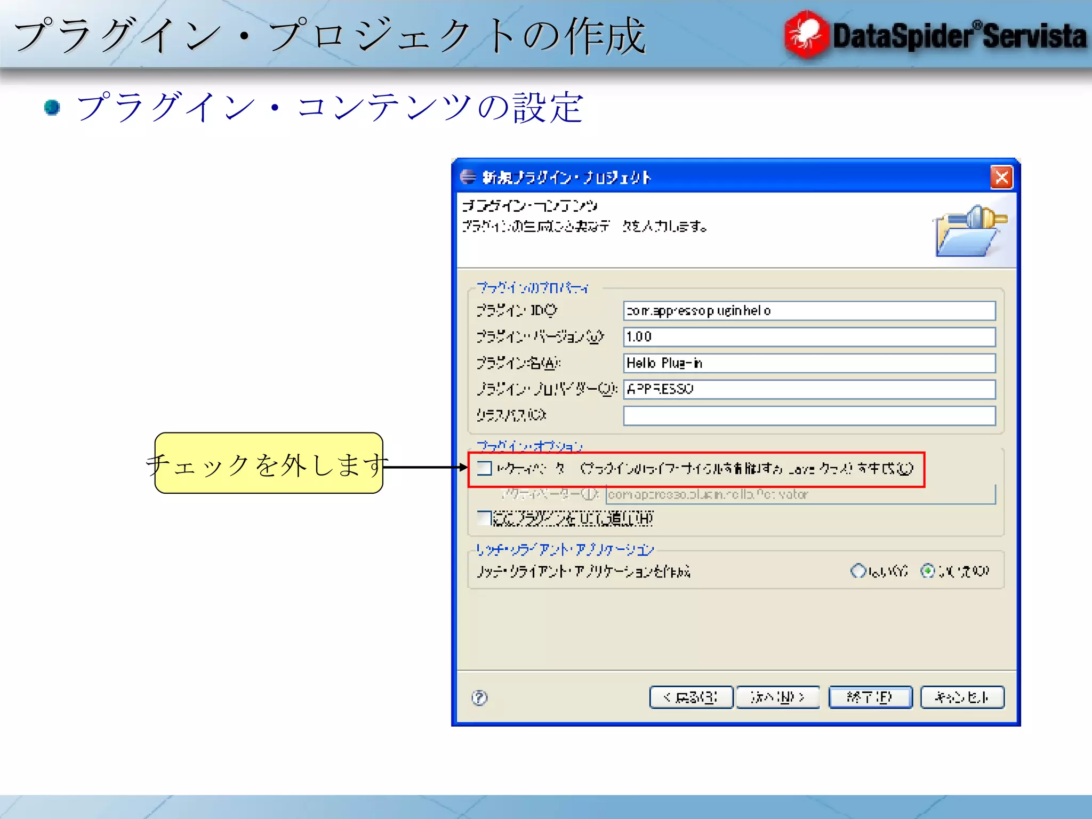The image size is (1092, 819).
Task: Click the empty classpath field
Action: tap(809, 415)
